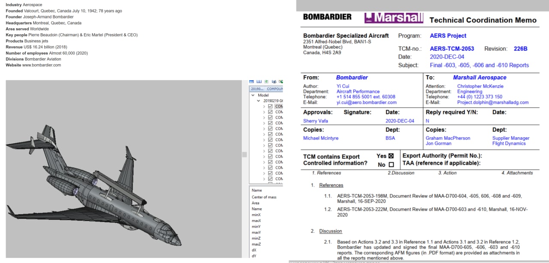Select the 'maxX' property row
Screen dimensions: 549x263
[x=257, y=221]
